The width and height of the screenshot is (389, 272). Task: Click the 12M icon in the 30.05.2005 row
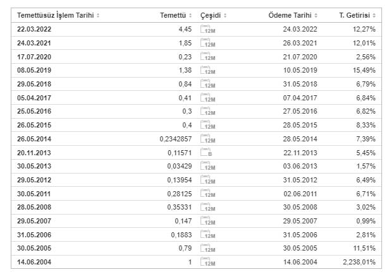point(207,247)
